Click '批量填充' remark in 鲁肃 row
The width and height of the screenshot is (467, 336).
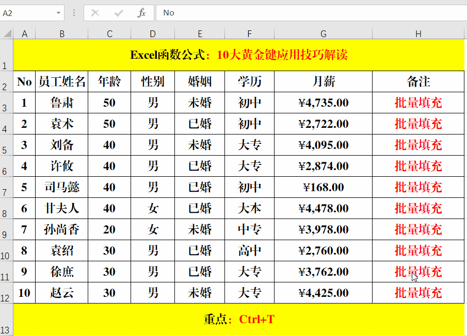418,103
